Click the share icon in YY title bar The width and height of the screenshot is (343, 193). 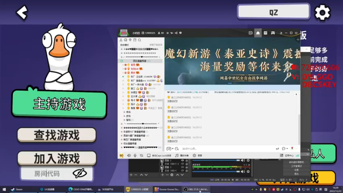176,33
